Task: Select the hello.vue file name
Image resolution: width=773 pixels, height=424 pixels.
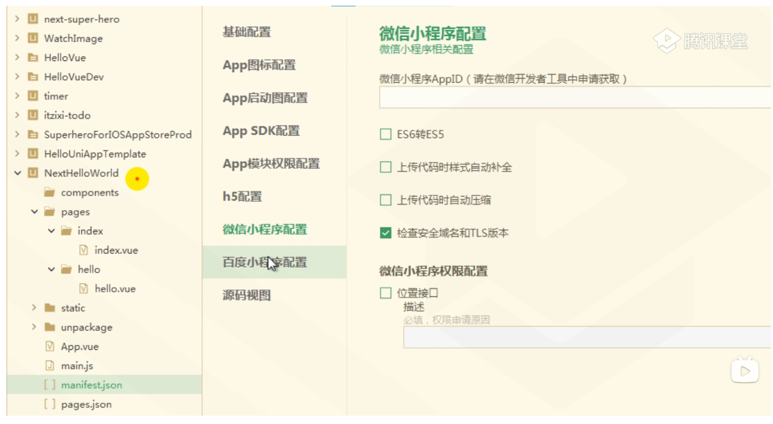Action: (x=116, y=288)
